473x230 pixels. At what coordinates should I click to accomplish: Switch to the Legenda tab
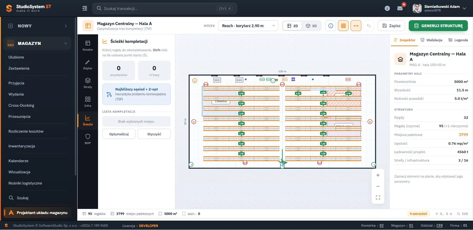point(458,40)
